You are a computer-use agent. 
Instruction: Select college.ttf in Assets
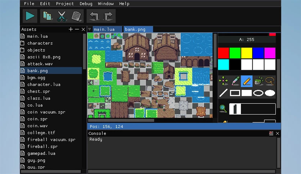tap(51, 133)
